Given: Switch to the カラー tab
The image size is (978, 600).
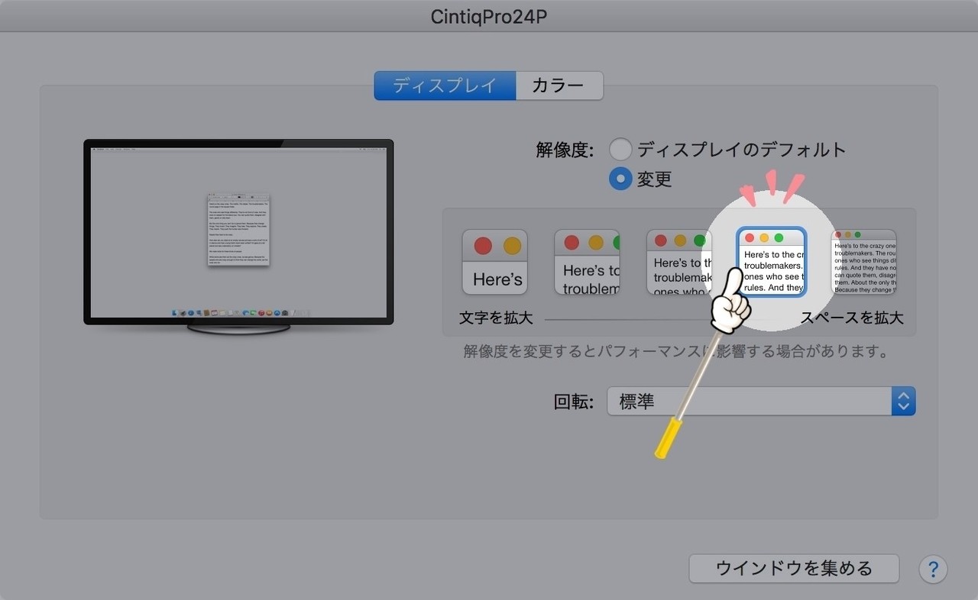Looking at the screenshot, I should coord(559,85).
